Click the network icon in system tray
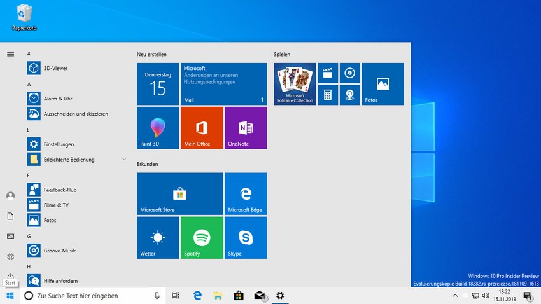The image size is (541, 304). tap(475, 295)
